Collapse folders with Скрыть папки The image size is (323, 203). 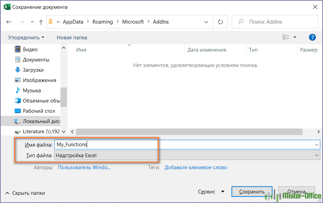tap(25, 193)
